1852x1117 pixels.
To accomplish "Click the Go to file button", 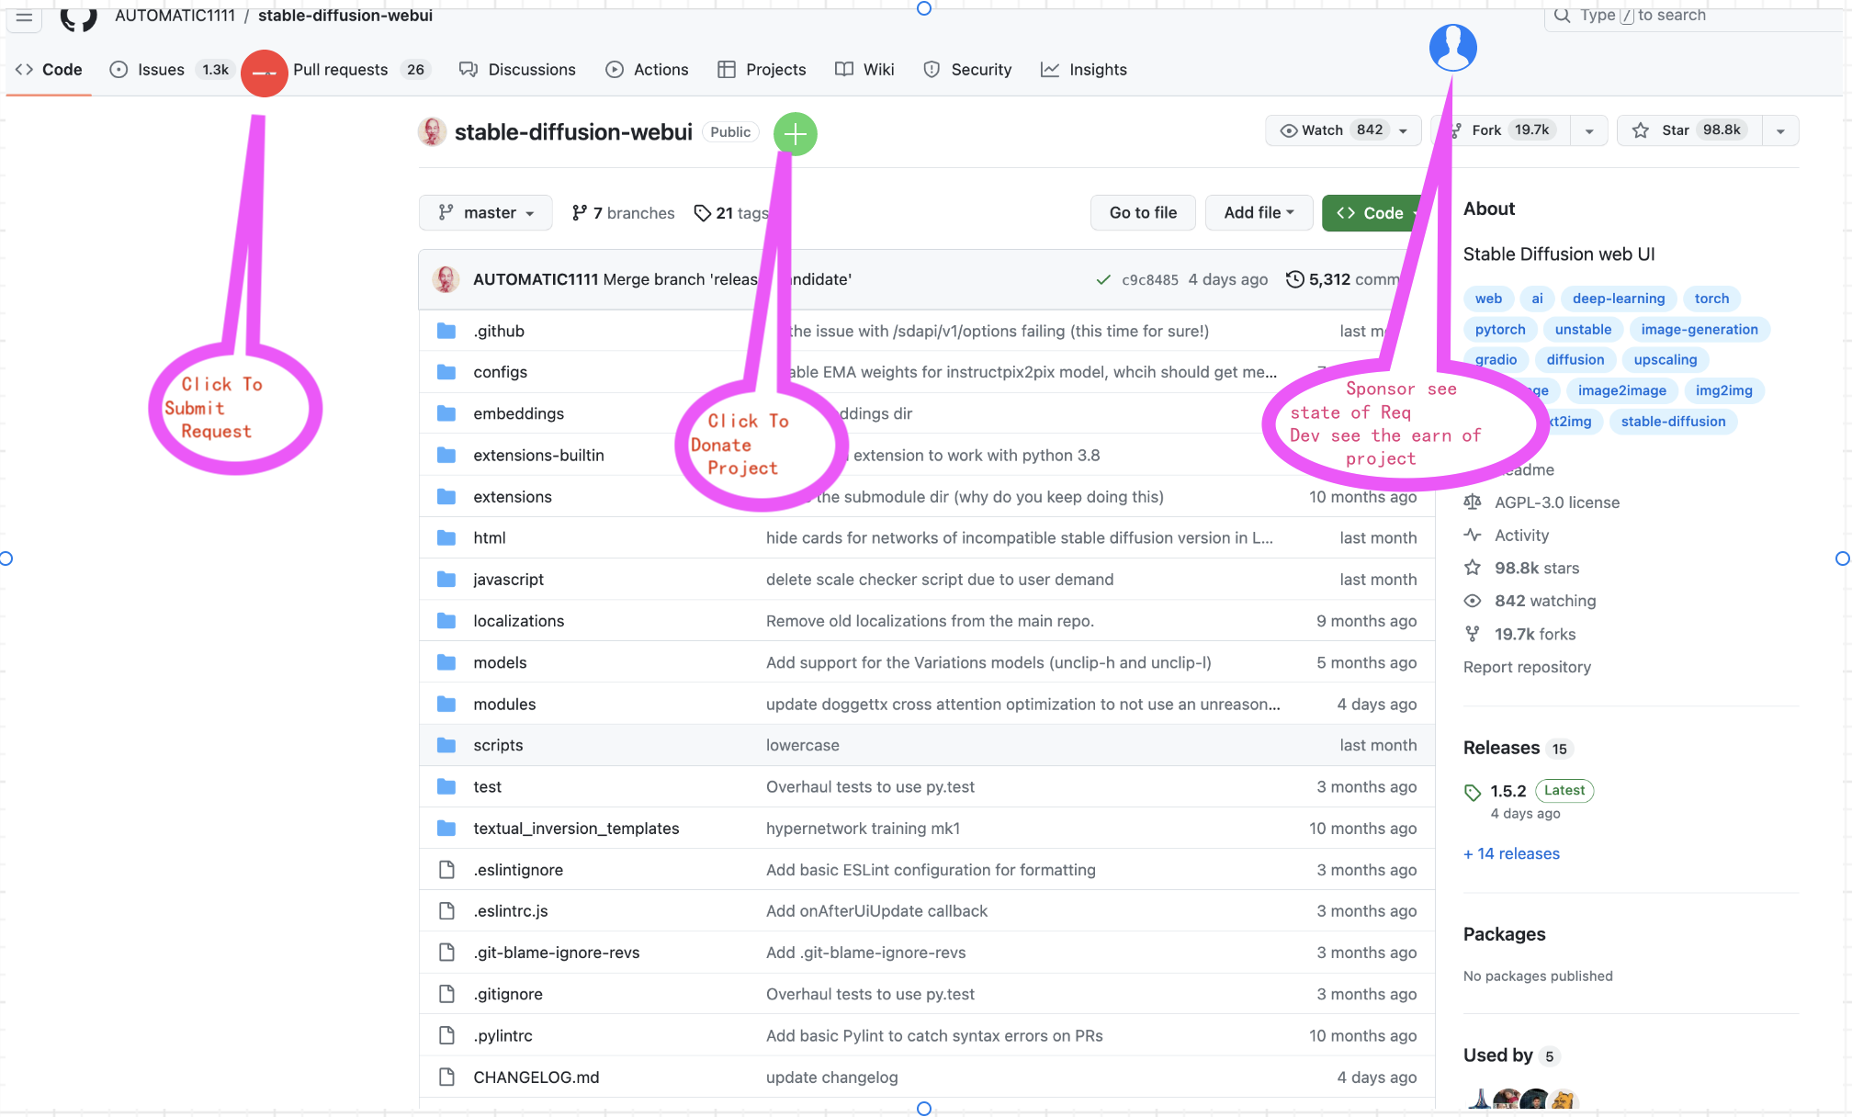I will click(x=1143, y=212).
